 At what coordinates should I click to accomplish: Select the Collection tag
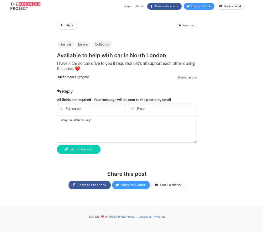click(x=102, y=44)
